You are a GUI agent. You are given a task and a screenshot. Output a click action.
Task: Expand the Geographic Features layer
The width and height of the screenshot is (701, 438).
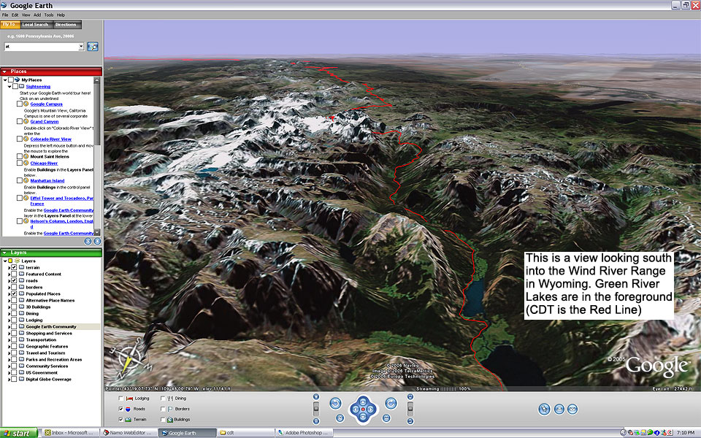(9, 346)
